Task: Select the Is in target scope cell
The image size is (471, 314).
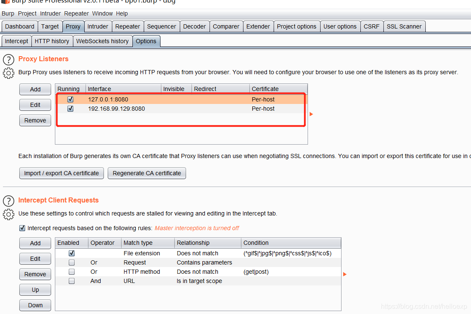Action: point(207,281)
